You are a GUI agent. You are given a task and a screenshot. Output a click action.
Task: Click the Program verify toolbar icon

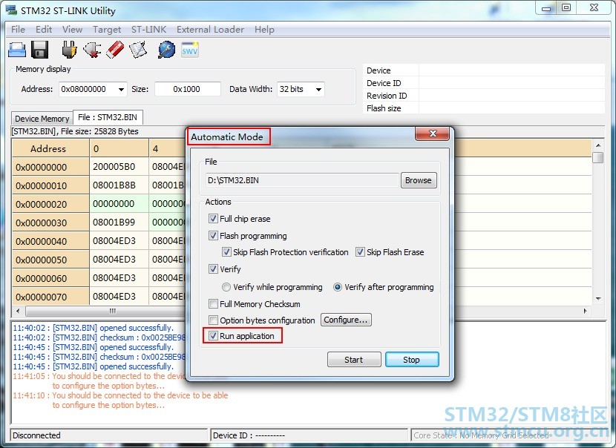point(138,50)
